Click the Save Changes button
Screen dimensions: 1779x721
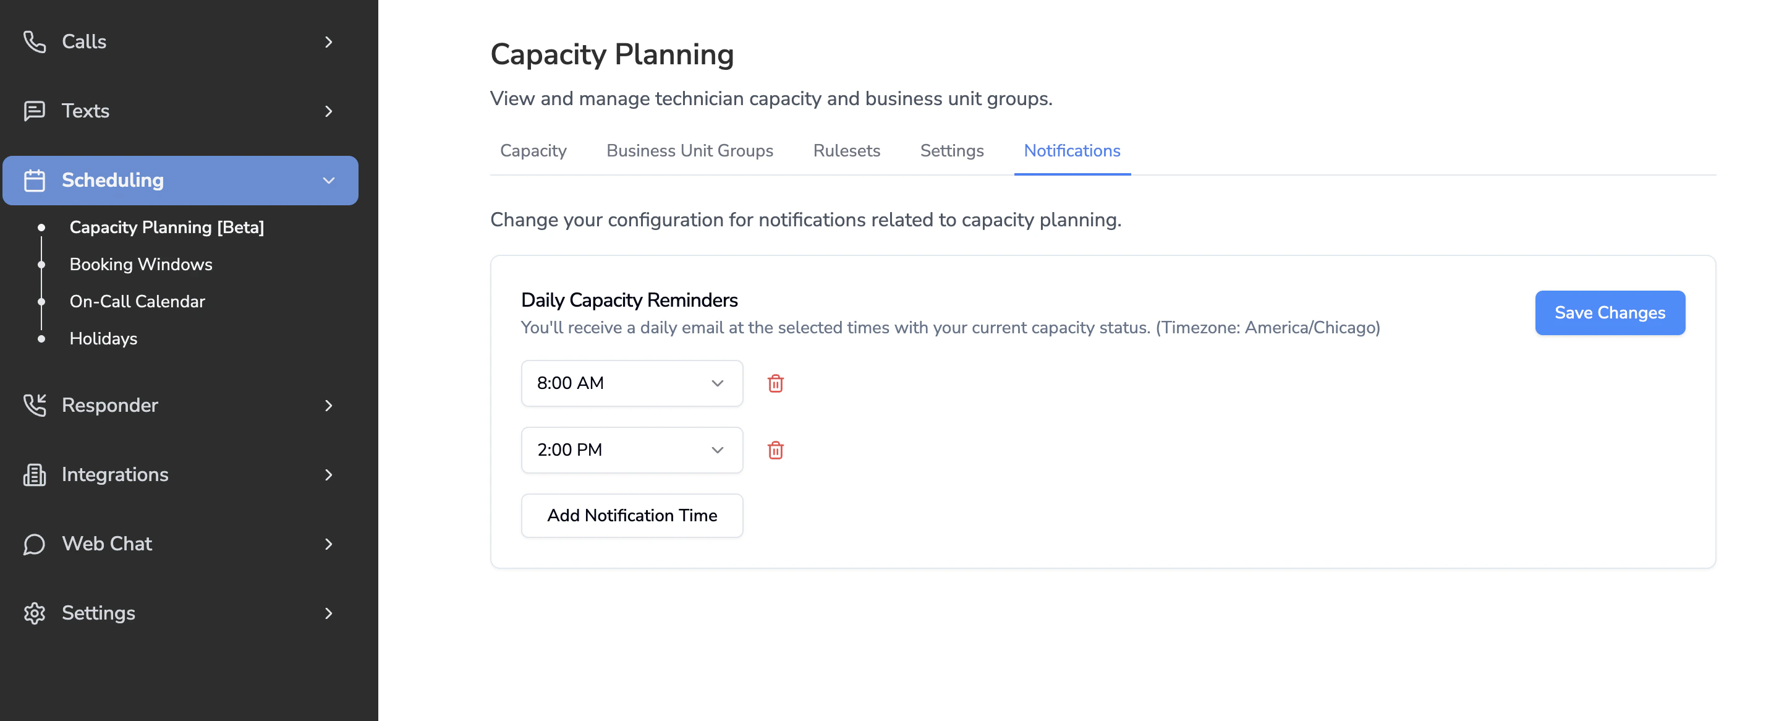tap(1609, 313)
